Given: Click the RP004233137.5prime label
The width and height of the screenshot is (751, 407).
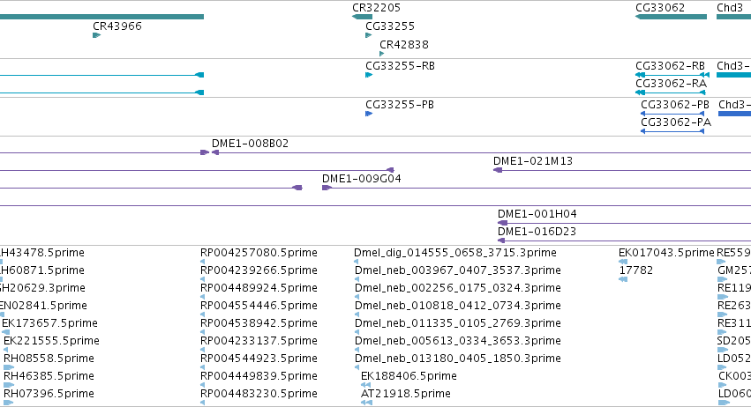Looking at the screenshot, I should 259,342.
